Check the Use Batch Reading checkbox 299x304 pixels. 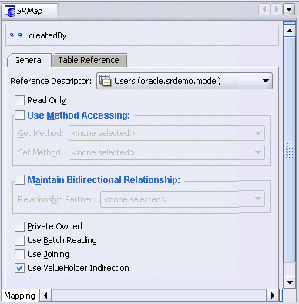[19, 241]
